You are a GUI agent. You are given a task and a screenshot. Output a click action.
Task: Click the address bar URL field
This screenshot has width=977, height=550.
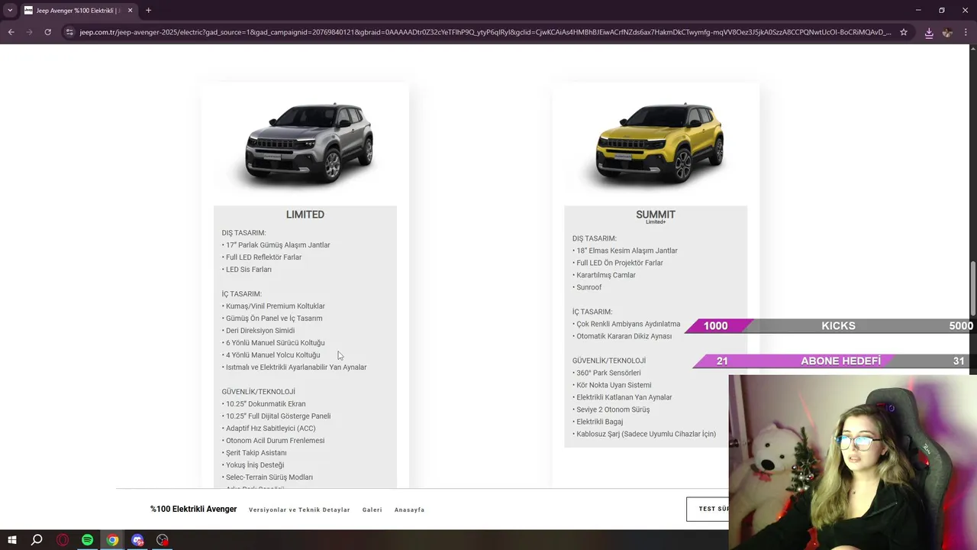coord(485,32)
